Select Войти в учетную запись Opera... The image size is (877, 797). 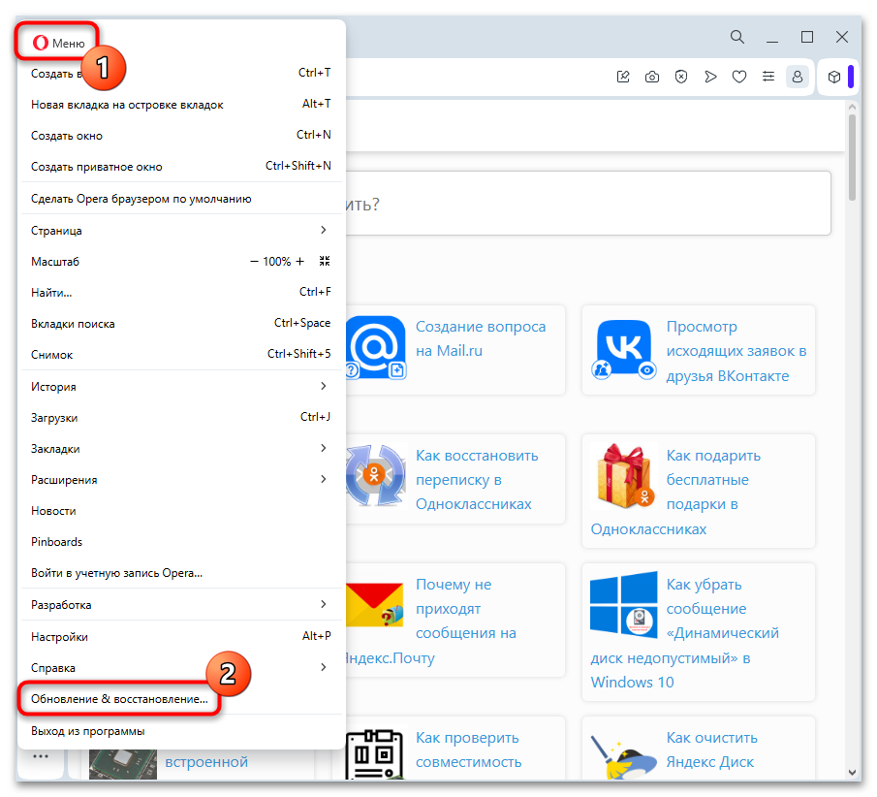pos(181,573)
